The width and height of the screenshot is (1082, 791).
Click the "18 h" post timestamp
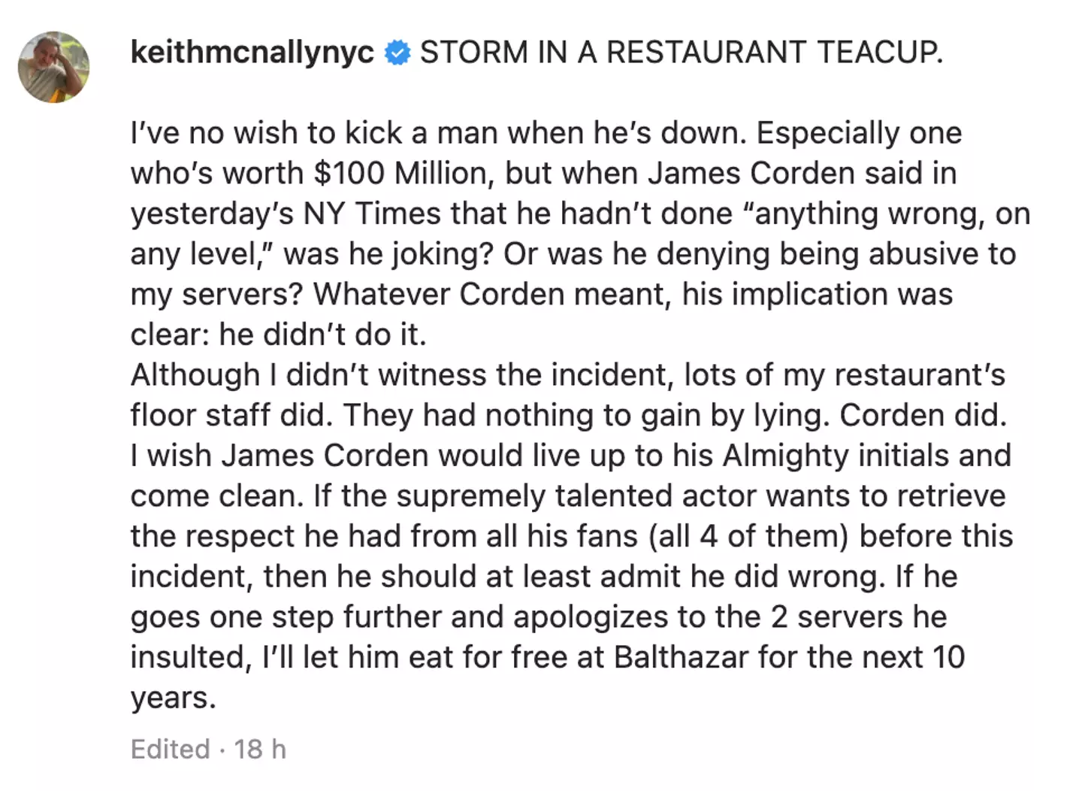[x=260, y=749]
